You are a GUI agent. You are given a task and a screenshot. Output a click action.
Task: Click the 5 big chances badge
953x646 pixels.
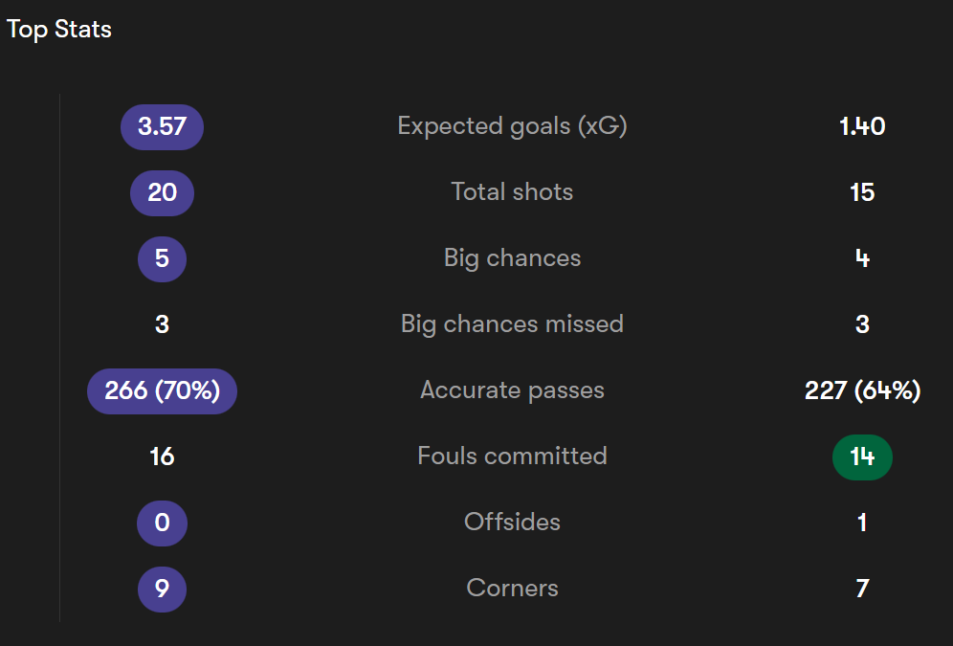[x=162, y=259]
